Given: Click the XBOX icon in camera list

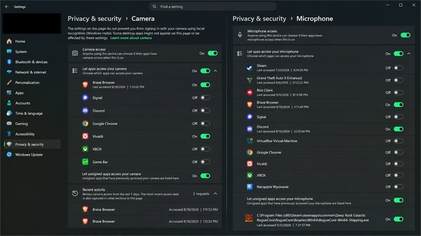Looking at the screenshot, I should pyautogui.click(x=85, y=149).
